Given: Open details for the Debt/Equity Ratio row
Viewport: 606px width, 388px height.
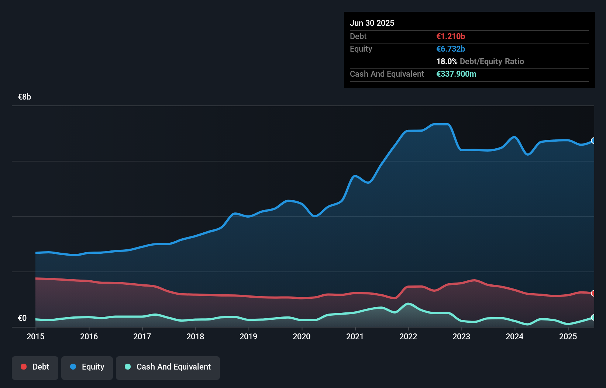Looking at the screenshot, I should (x=480, y=62).
